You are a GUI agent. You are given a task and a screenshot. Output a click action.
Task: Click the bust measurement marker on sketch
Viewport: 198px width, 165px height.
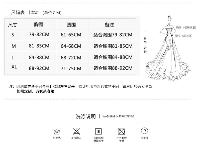[169, 29]
